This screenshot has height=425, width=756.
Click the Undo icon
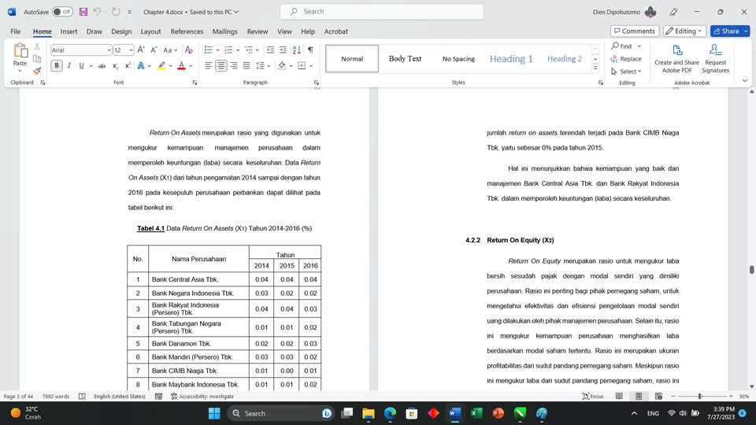[98, 12]
